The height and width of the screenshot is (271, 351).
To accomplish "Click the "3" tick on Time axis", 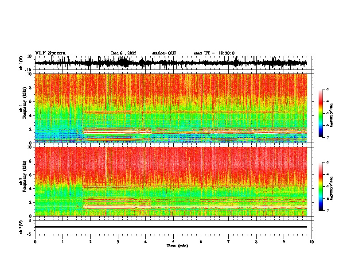I will [118, 242].
